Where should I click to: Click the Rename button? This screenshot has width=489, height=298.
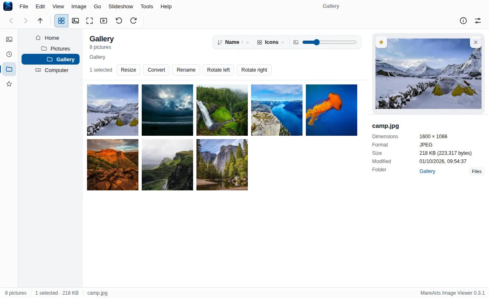[x=186, y=70]
